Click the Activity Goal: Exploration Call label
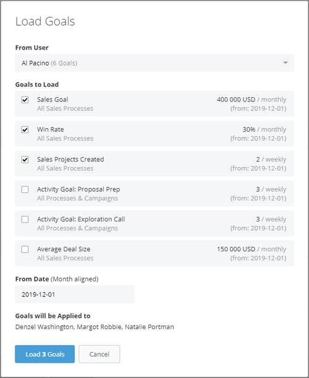 [x=81, y=219]
